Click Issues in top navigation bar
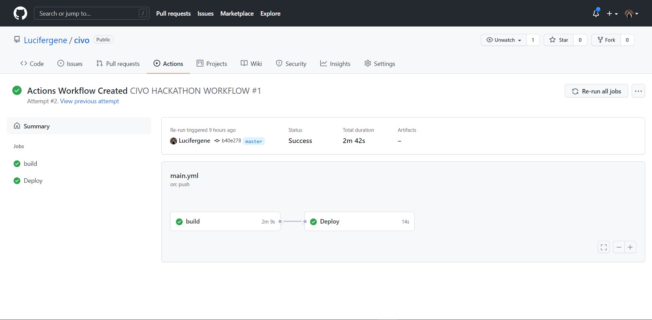 pos(205,14)
